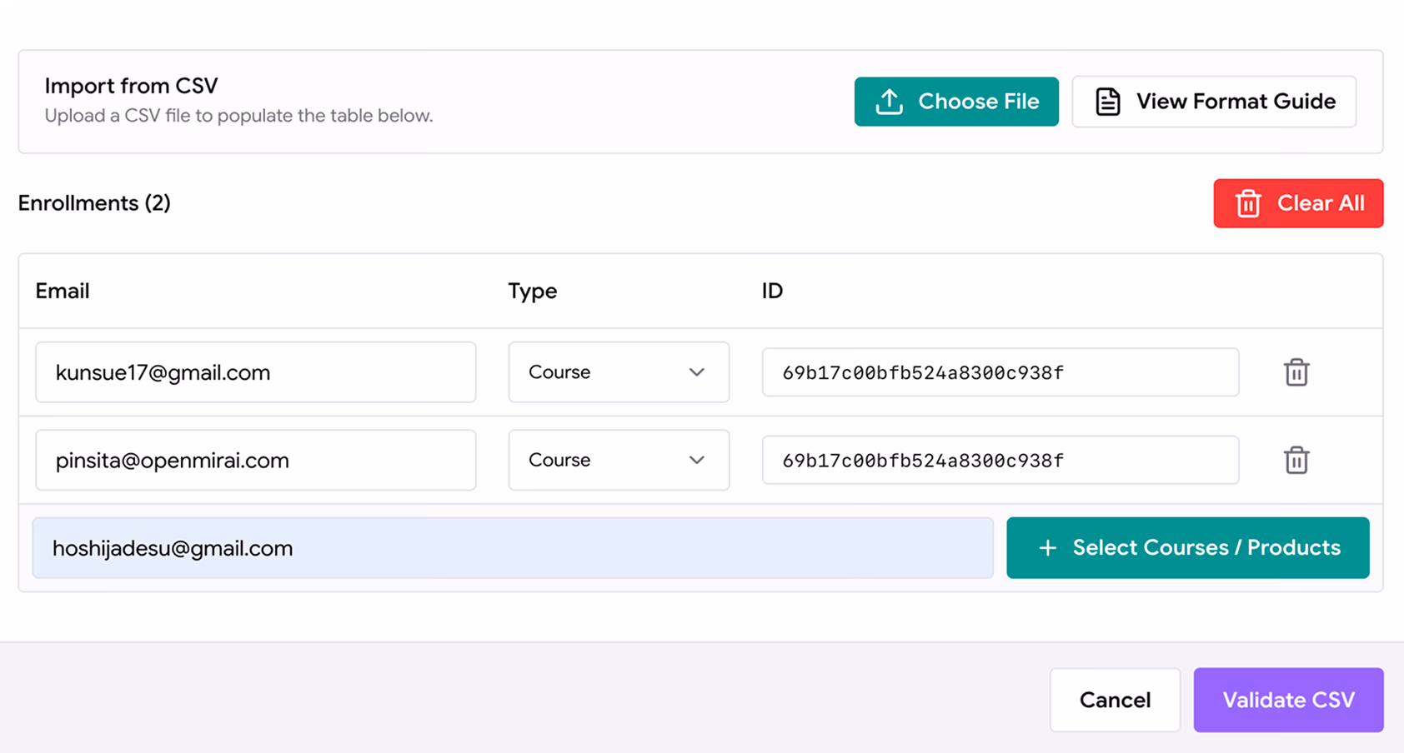1404x753 pixels.
Task: Delete the kunsue17@gmail.com enrollment row
Action: [x=1296, y=372]
